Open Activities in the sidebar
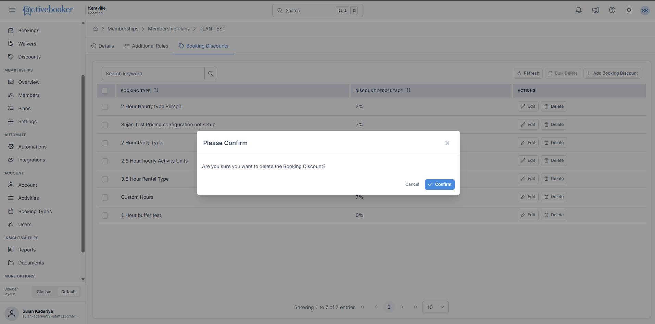This screenshot has width=655, height=324. point(28,198)
